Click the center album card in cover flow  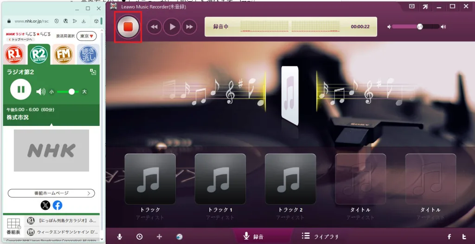[x=290, y=96]
